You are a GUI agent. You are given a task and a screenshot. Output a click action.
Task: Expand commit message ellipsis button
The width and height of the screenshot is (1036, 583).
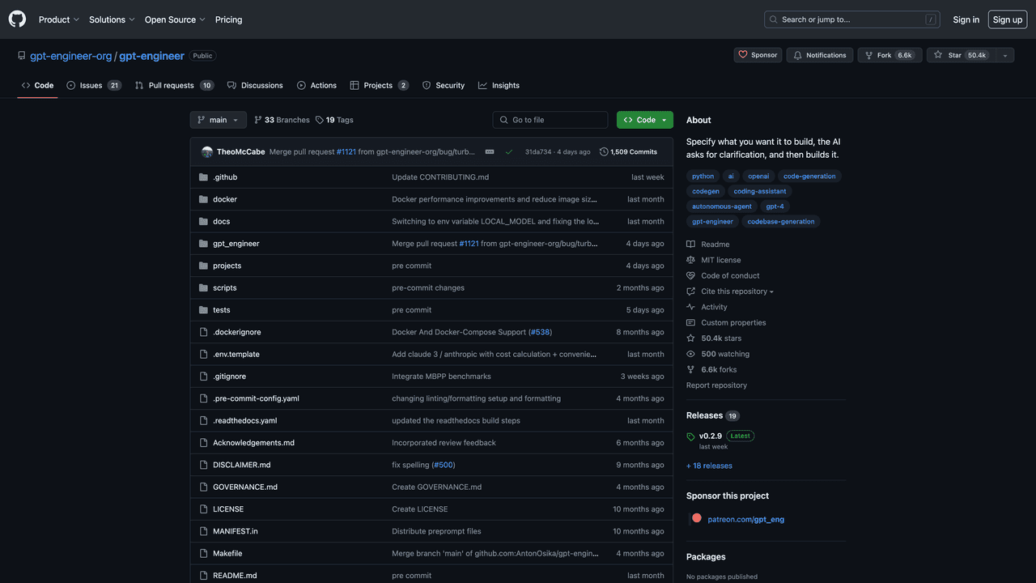point(490,152)
